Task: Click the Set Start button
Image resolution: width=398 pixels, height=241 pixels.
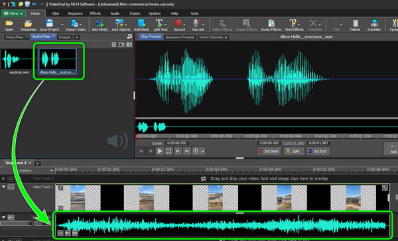Action: 269,151
